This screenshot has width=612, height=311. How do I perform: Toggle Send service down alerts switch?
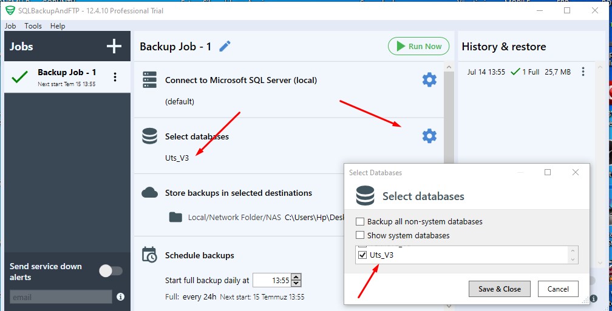[x=111, y=271]
